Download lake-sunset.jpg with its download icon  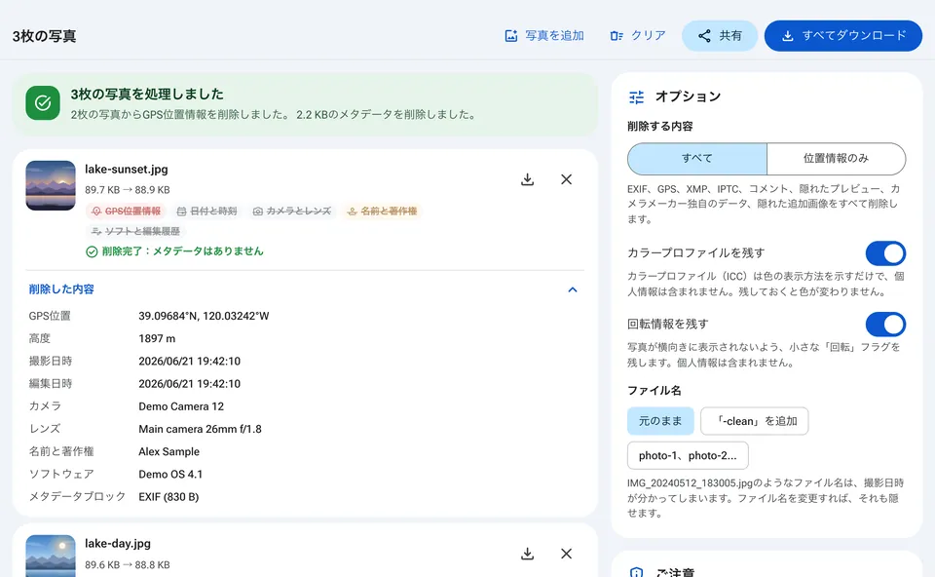click(527, 179)
